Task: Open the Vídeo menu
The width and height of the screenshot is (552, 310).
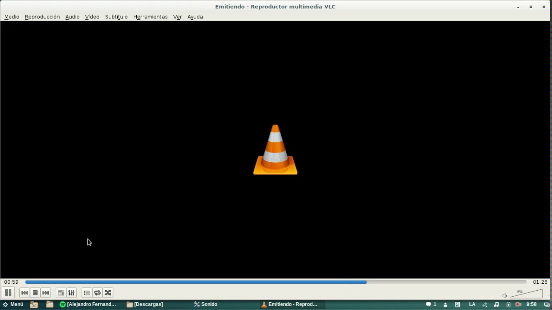Action: pos(92,17)
